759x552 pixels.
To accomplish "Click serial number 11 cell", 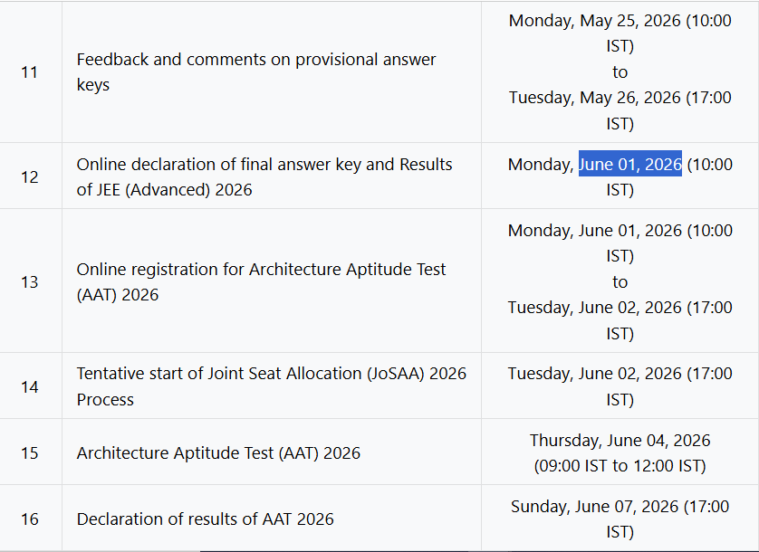I will pyautogui.click(x=29, y=72).
